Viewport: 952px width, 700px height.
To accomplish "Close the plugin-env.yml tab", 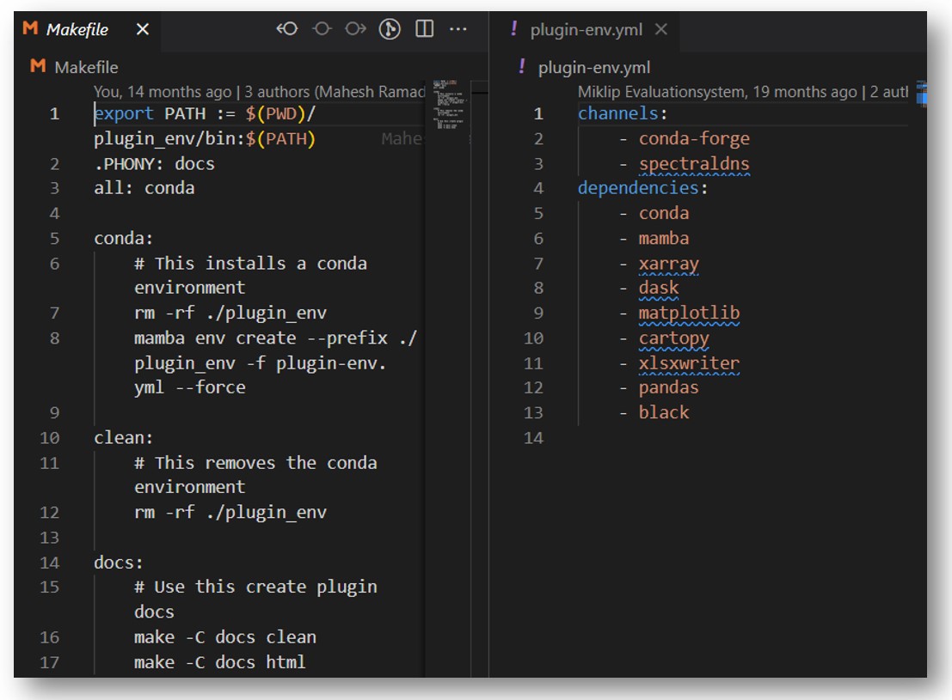I will [660, 29].
